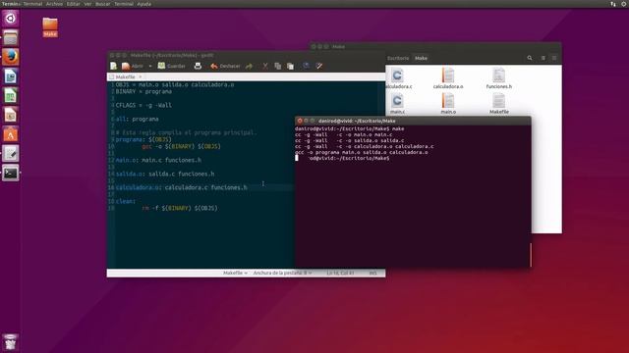Launch LibreOffice Calc from the launcher
Image resolution: width=629 pixels, height=353 pixels.
click(x=11, y=96)
